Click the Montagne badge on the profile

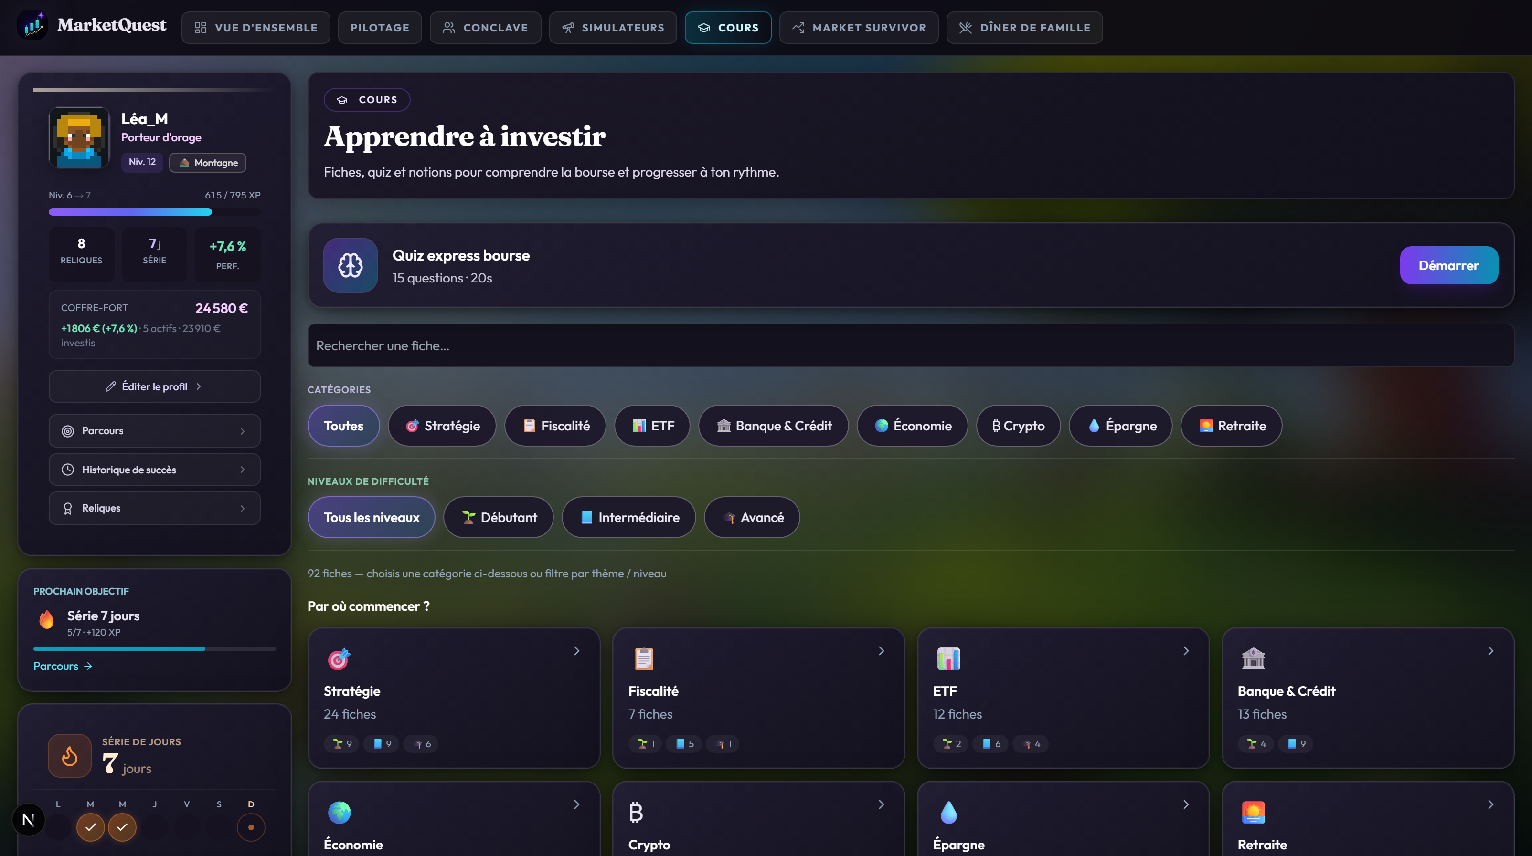(x=208, y=163)
